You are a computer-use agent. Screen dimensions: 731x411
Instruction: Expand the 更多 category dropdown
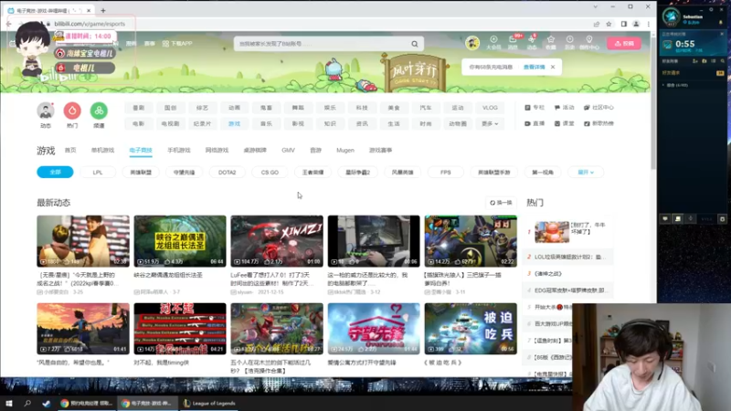490,123
